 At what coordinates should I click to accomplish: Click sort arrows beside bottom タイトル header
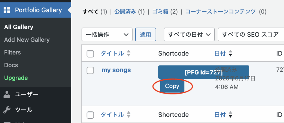[x=128, y=114]
